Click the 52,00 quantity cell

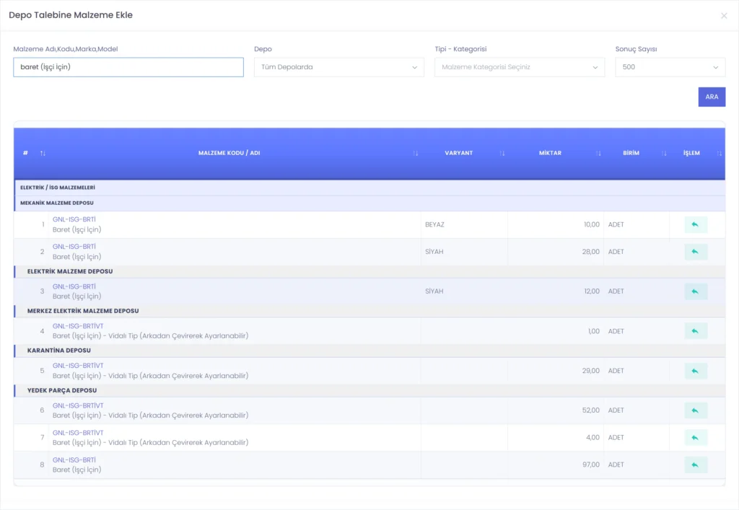[556, 410]
